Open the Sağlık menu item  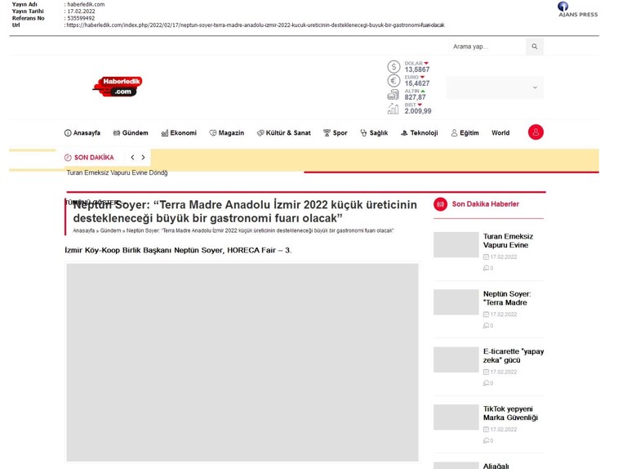pos(374,133)
